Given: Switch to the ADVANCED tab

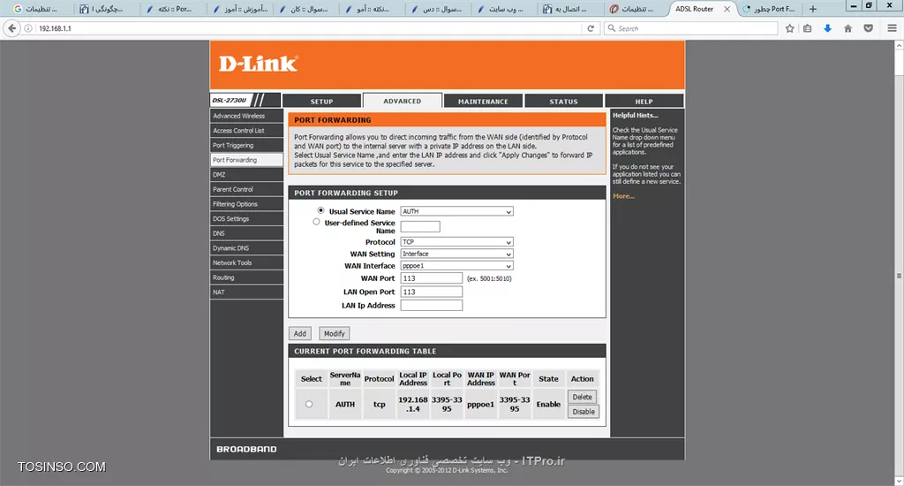Looking at the screenshot, I should (x=403, y=101).
